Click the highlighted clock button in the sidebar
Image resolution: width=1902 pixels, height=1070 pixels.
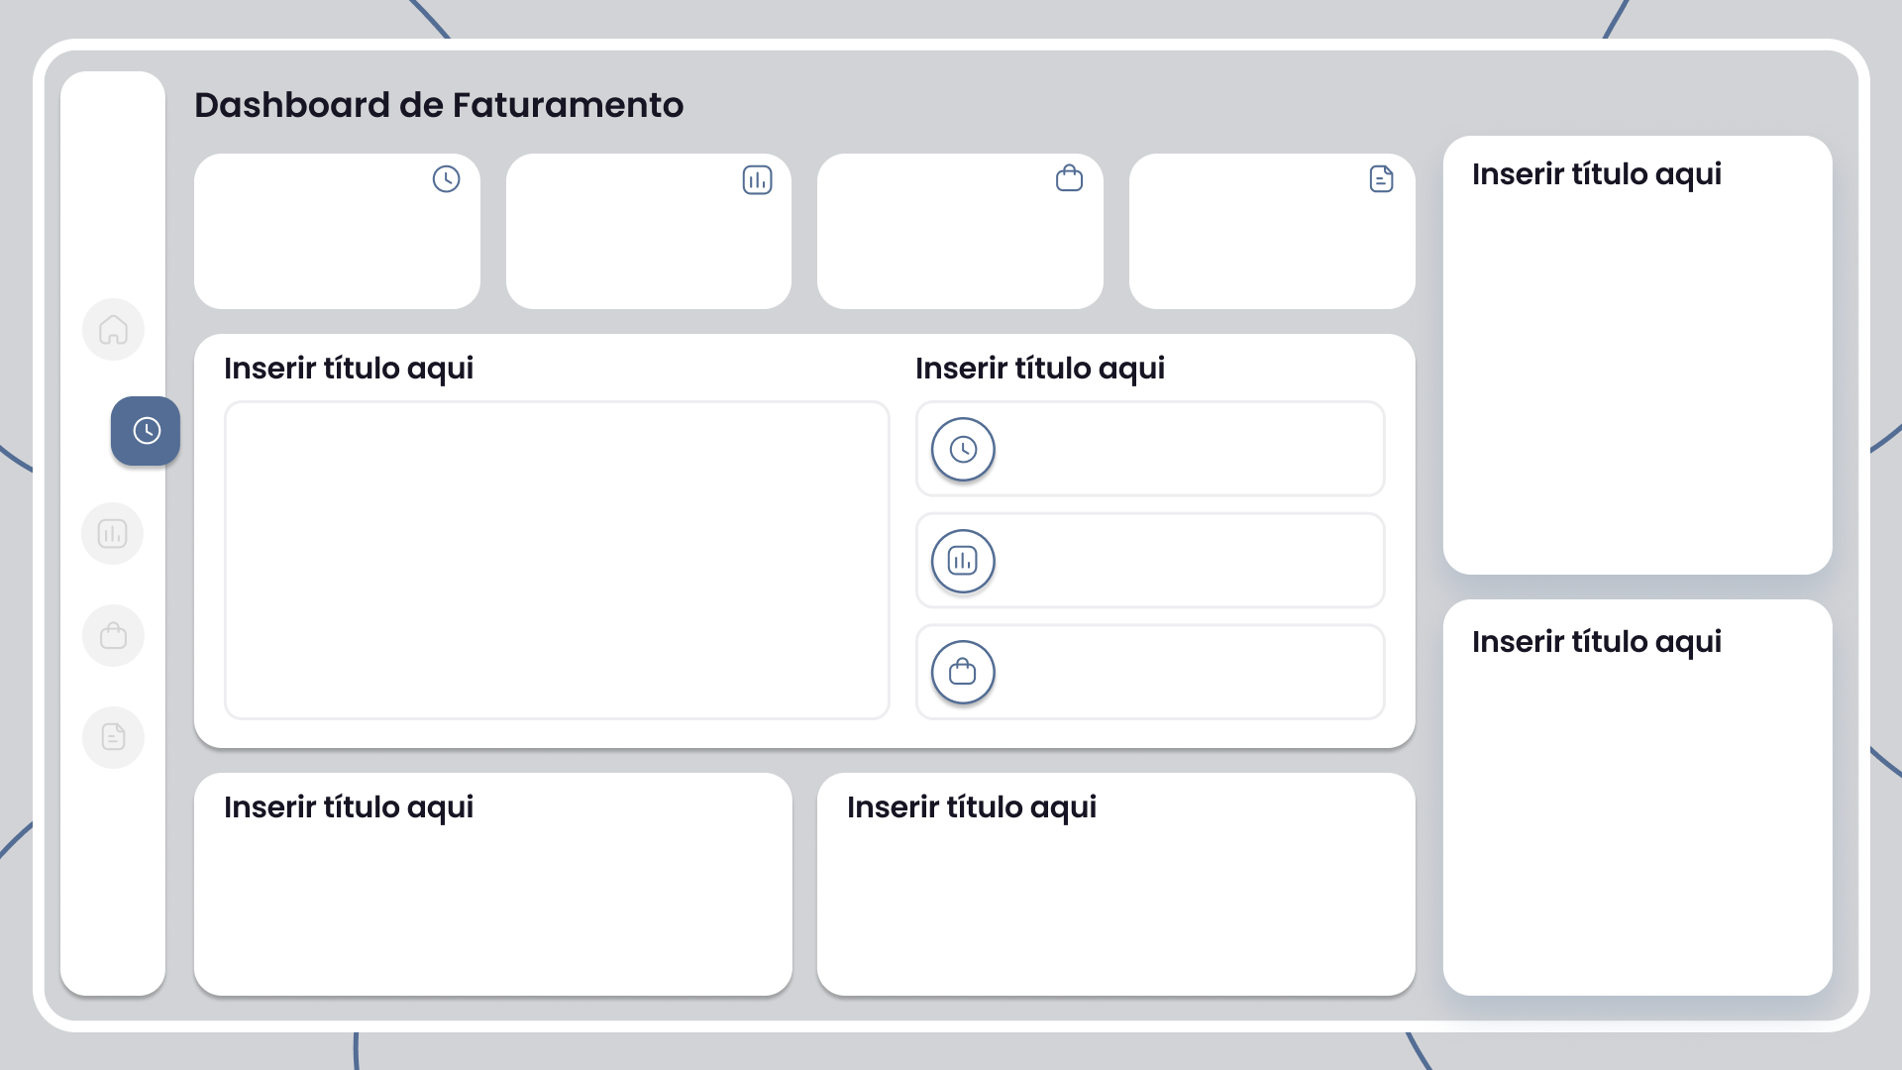146,431
